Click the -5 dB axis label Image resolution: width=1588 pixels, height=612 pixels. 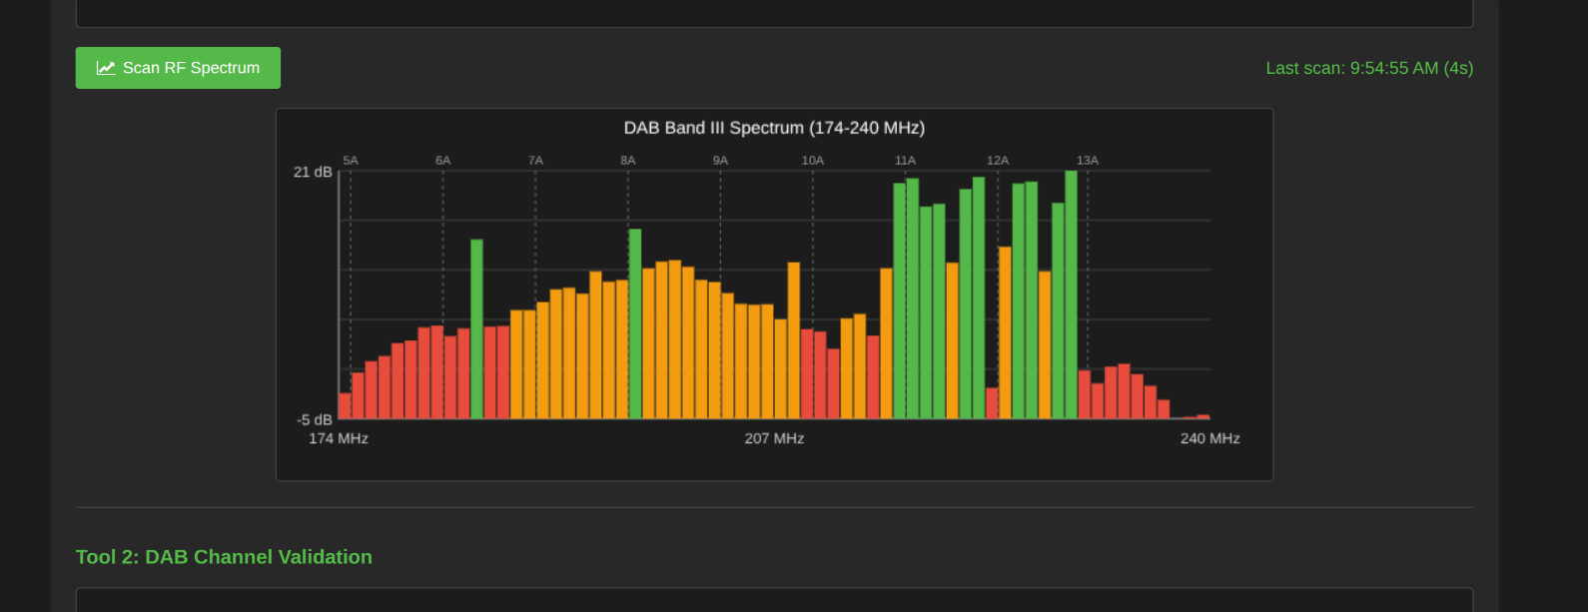coord(314,419)
